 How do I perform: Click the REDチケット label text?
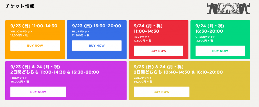point(142,37)
